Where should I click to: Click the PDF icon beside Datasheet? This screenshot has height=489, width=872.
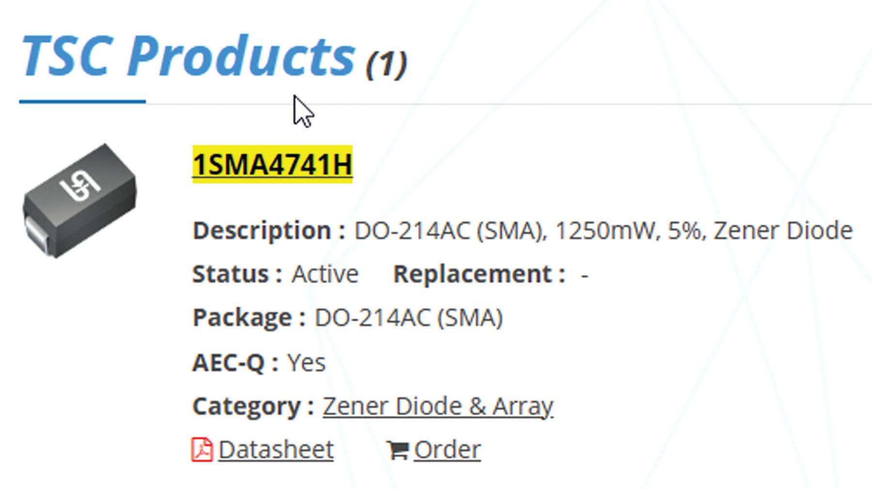(x=202, y=450)
